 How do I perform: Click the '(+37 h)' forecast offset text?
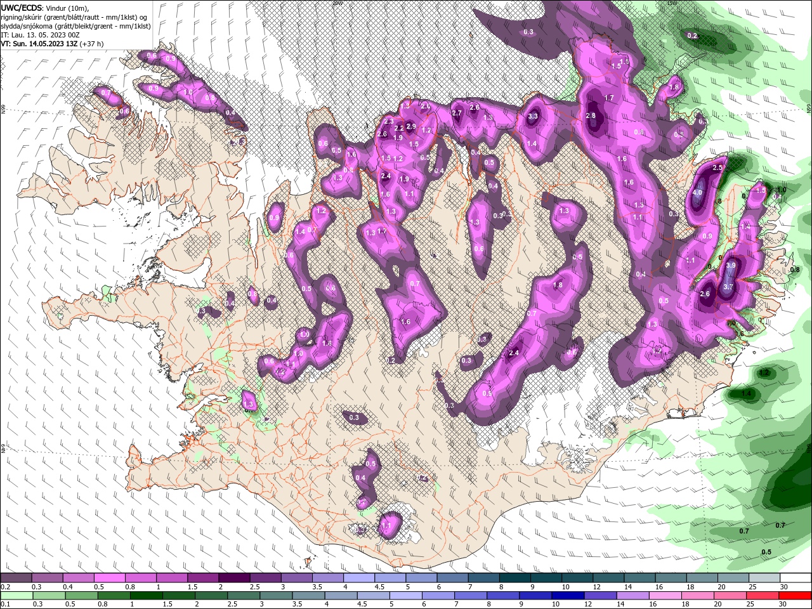click(91, 44)
